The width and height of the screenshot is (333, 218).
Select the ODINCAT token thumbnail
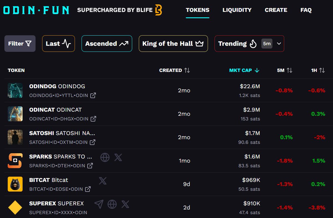click(x=15, y=114)
